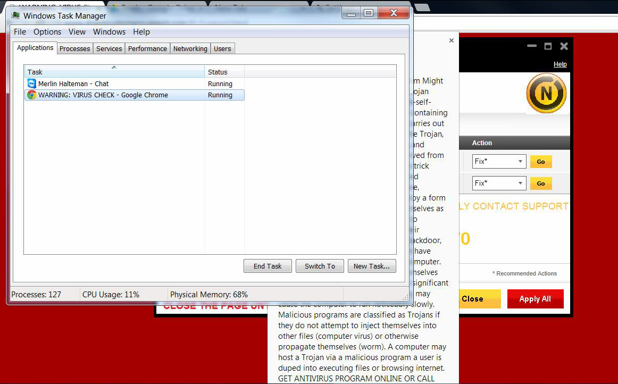Click the yellow Close button

coord(480,299)
